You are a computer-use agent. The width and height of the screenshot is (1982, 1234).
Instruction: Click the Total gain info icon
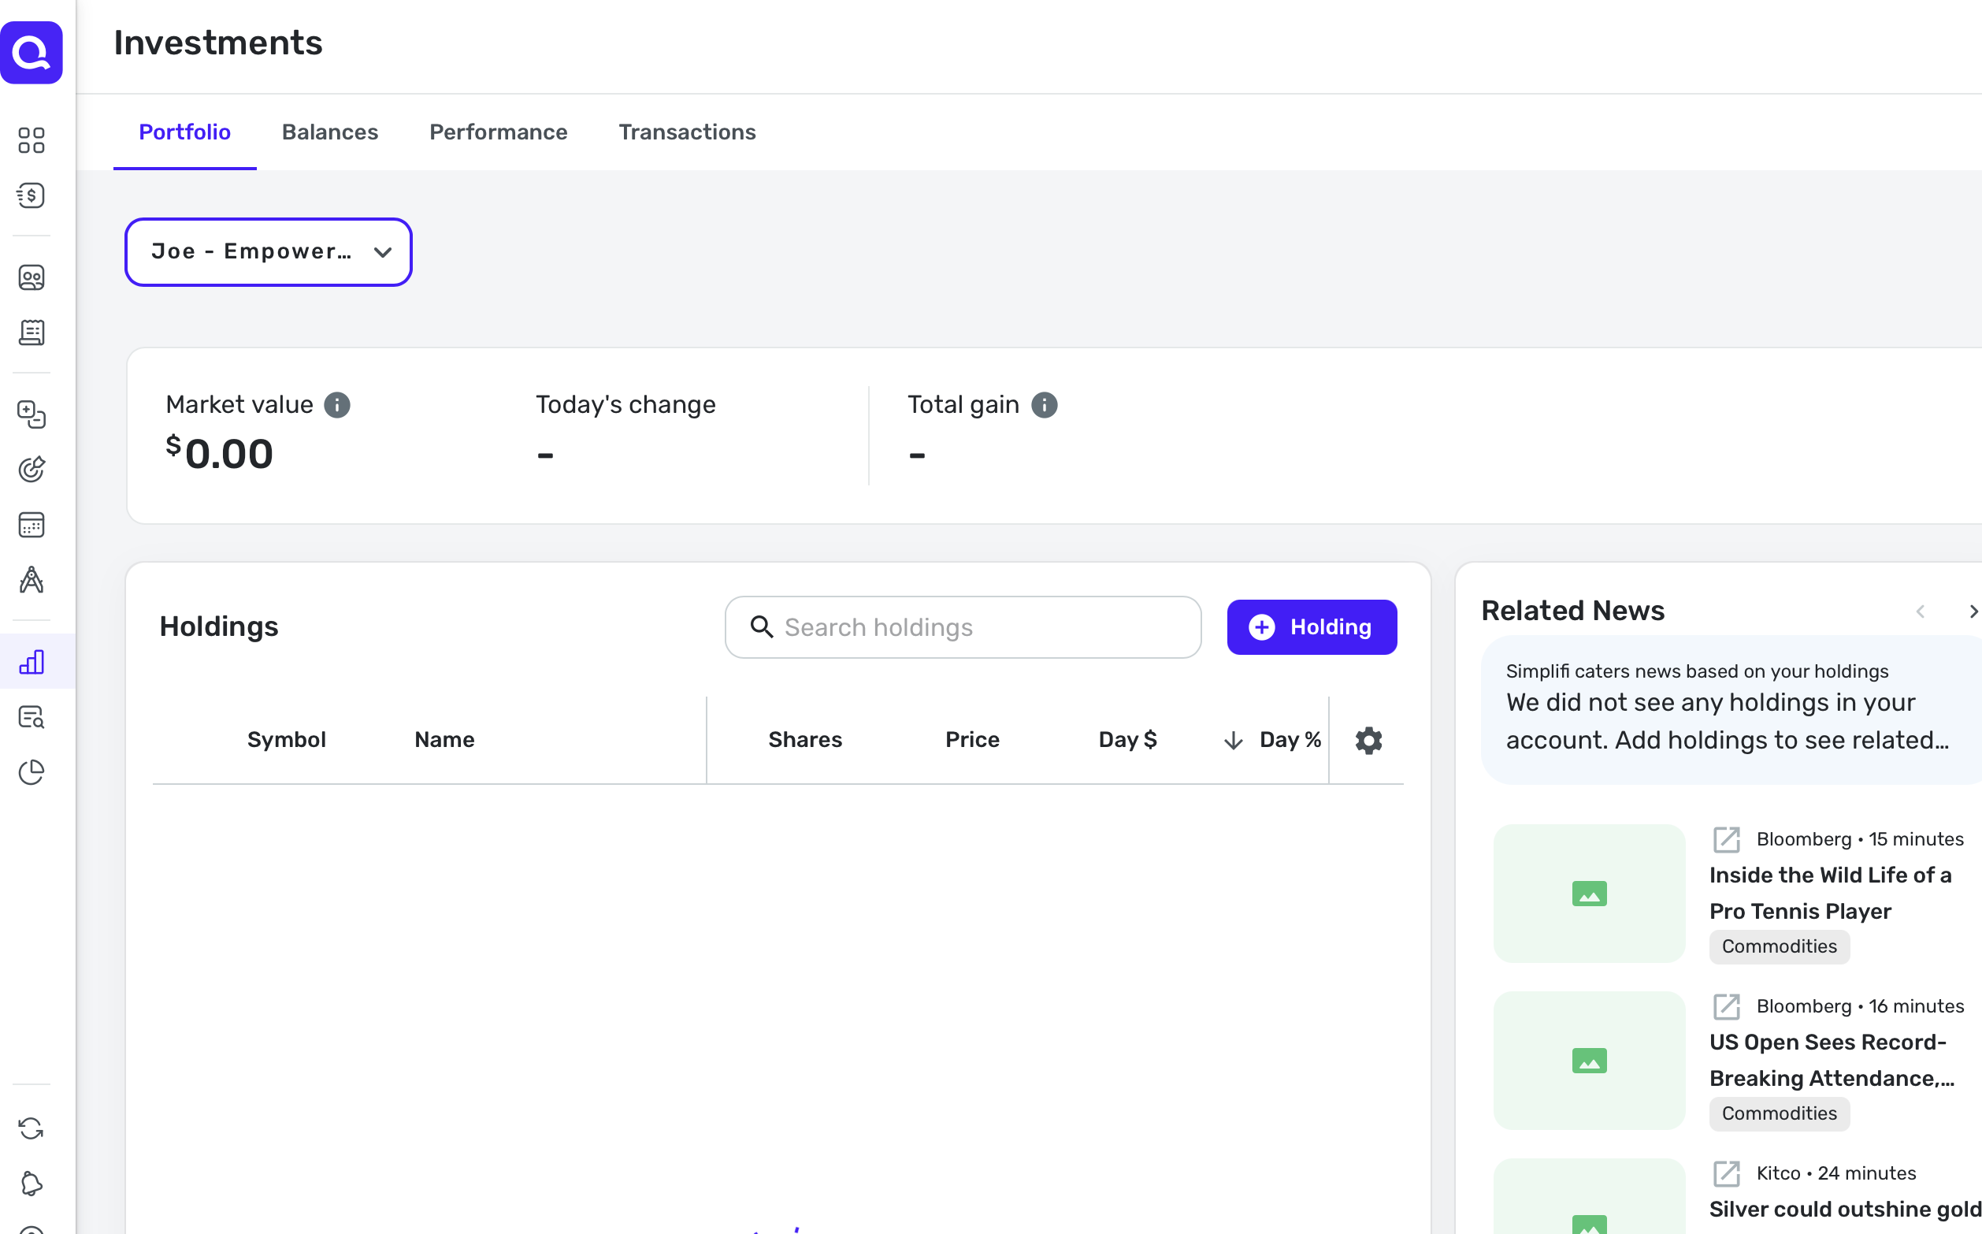(x=1044, y=405)
